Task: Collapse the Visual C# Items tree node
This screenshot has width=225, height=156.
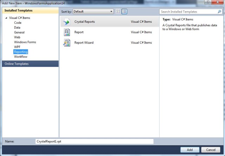Action: pos(6,18)
